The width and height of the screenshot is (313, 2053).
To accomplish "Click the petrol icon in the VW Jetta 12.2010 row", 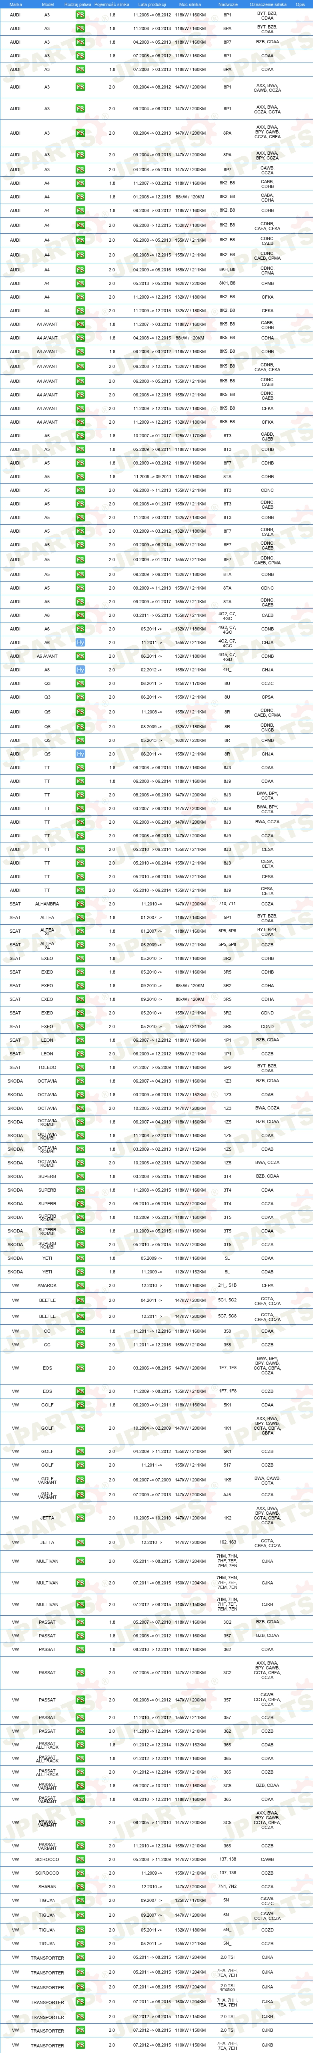I will click(80, 1542).
